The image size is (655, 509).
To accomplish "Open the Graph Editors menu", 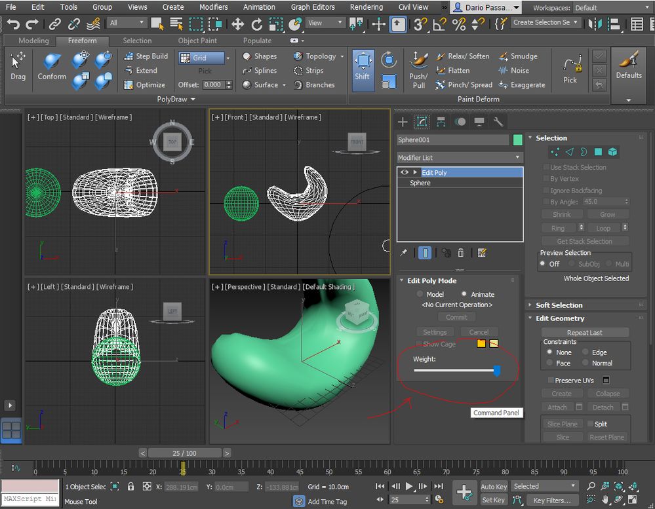I will (313, 7).
